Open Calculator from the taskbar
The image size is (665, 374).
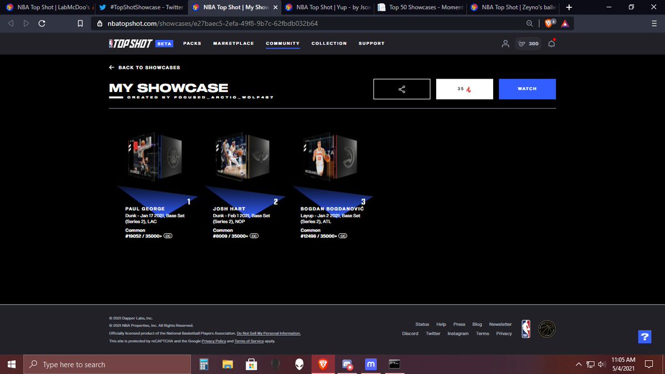[203, 364]
